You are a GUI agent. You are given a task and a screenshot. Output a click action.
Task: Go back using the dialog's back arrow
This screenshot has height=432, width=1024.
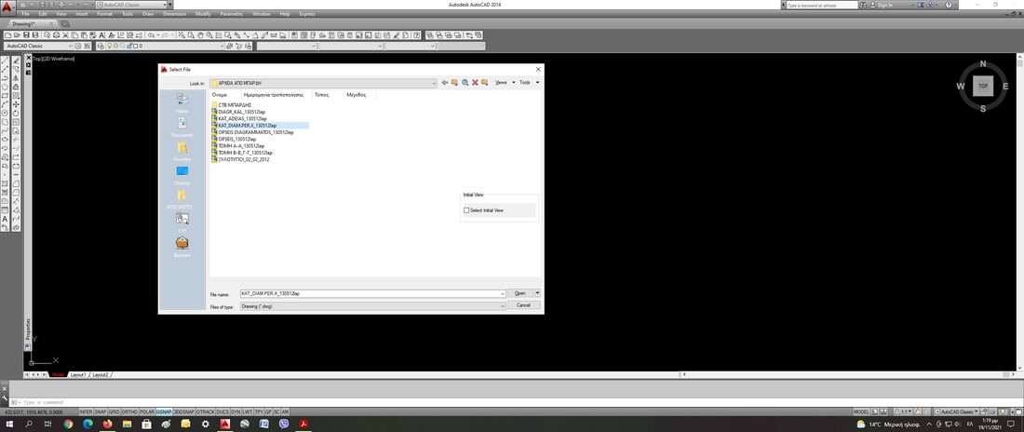click(445, 83)
